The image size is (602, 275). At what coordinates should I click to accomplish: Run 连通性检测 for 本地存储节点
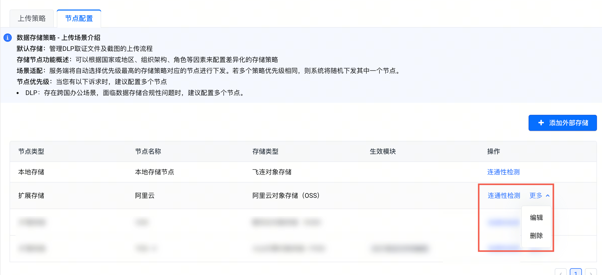point(503,172)
